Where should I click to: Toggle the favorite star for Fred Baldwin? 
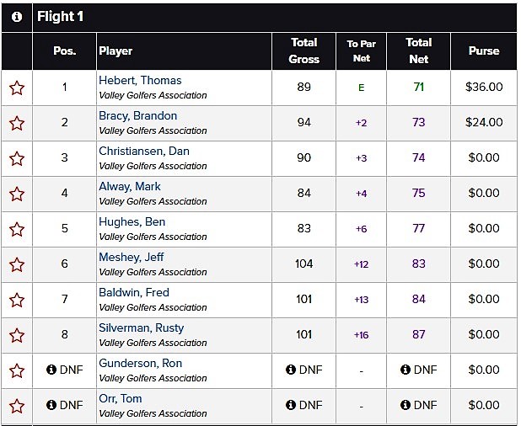[16, 300]
